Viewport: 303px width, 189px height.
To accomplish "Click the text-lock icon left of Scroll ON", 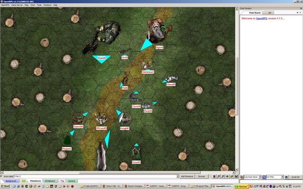I will coord(286,177).
